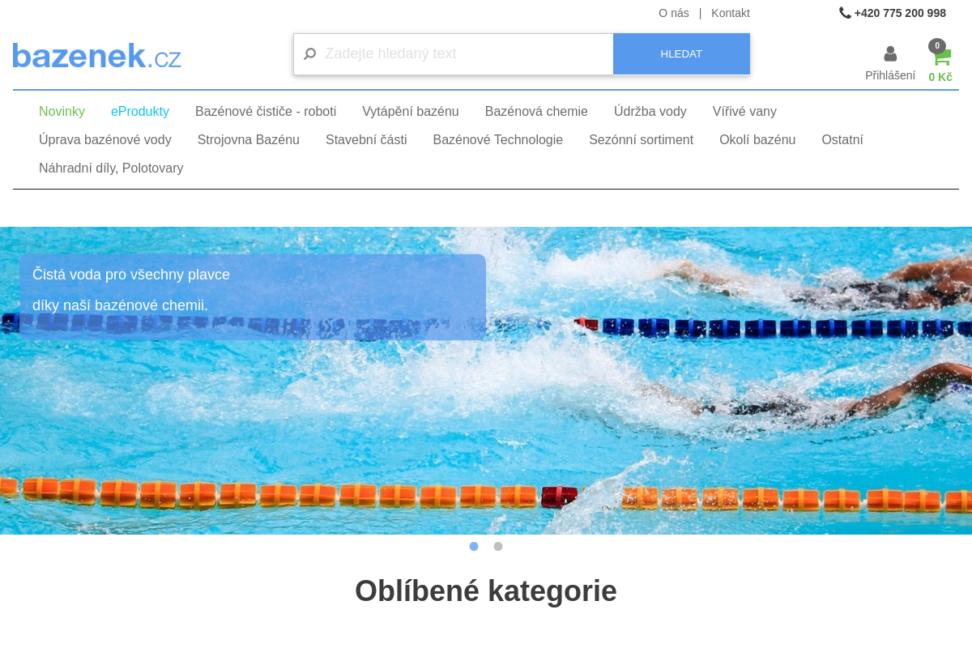This screenshot has width=972, height=648.
Task: Open the eProdukty menu item
Action: (x=140, y=112)
